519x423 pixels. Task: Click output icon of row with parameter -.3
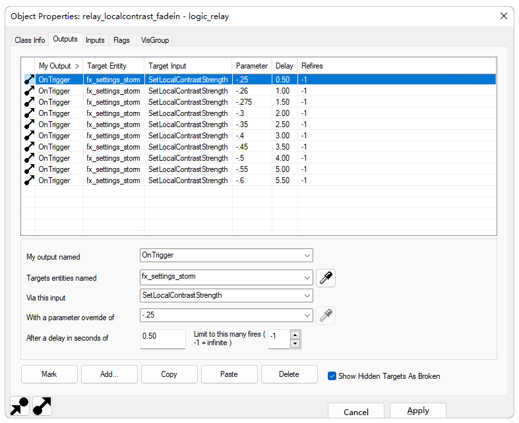[x=28, y=113]
